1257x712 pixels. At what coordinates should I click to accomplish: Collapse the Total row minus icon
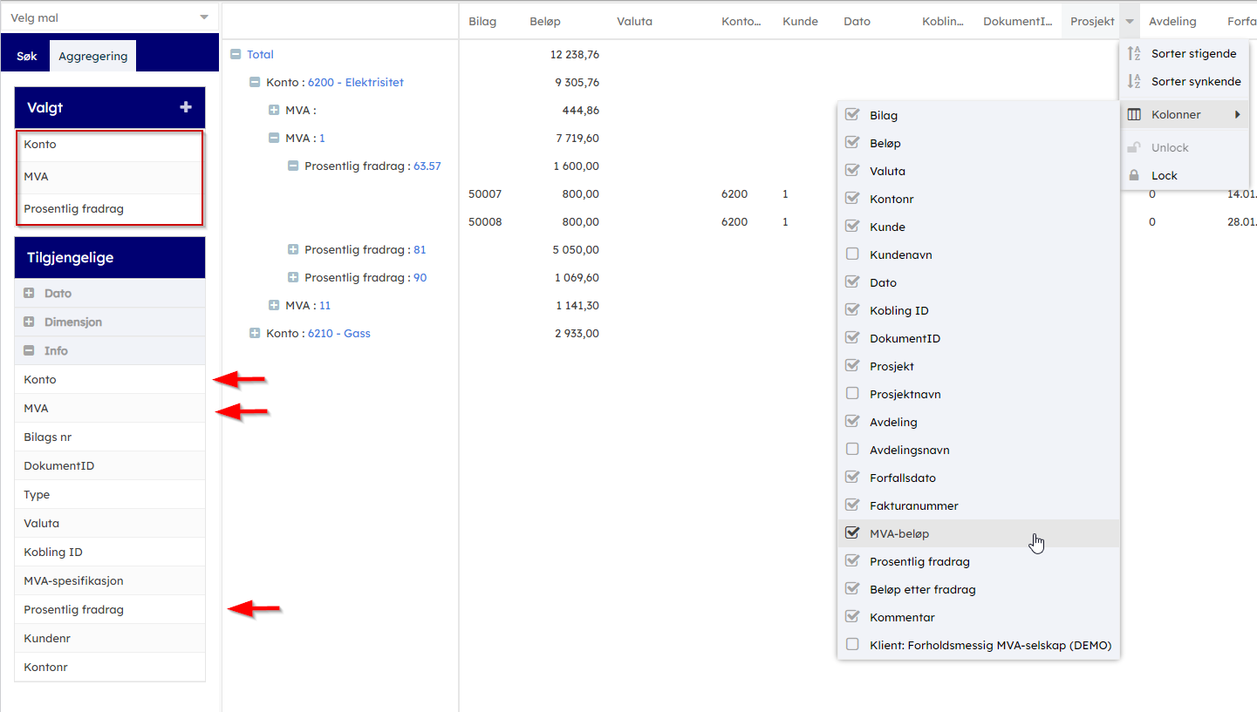[235, 54]
